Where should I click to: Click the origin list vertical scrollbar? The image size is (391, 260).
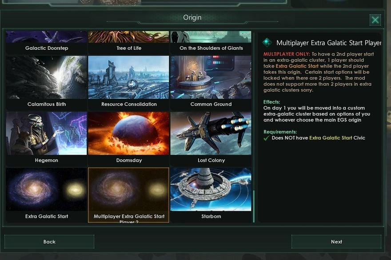point(254,207)
